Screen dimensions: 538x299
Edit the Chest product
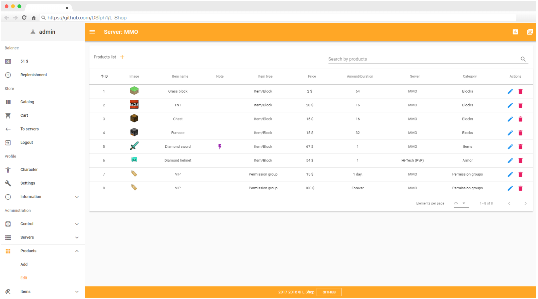[x=510, y=119]
